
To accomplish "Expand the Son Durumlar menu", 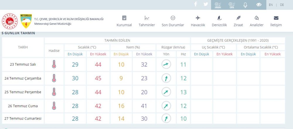I will (x=173, y=21).
